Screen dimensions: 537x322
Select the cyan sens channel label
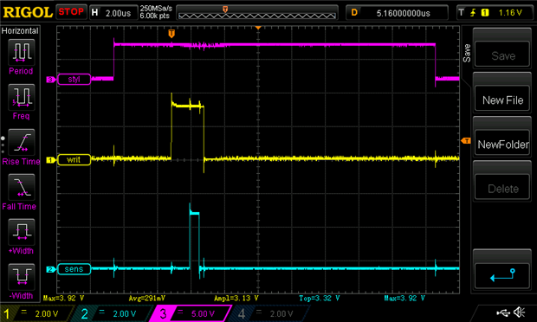point(74,269)
